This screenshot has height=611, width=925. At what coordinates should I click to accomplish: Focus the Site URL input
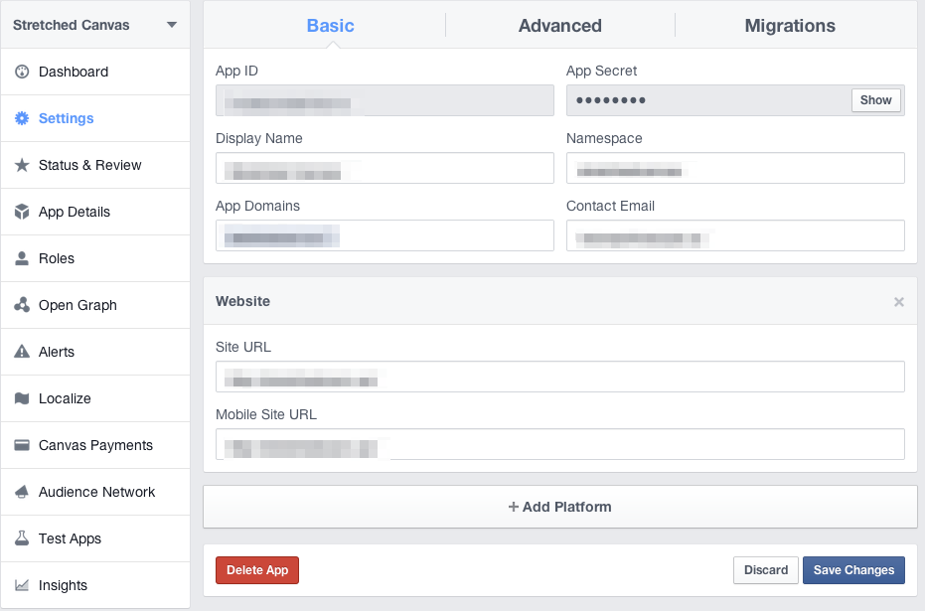pos(559,377)
